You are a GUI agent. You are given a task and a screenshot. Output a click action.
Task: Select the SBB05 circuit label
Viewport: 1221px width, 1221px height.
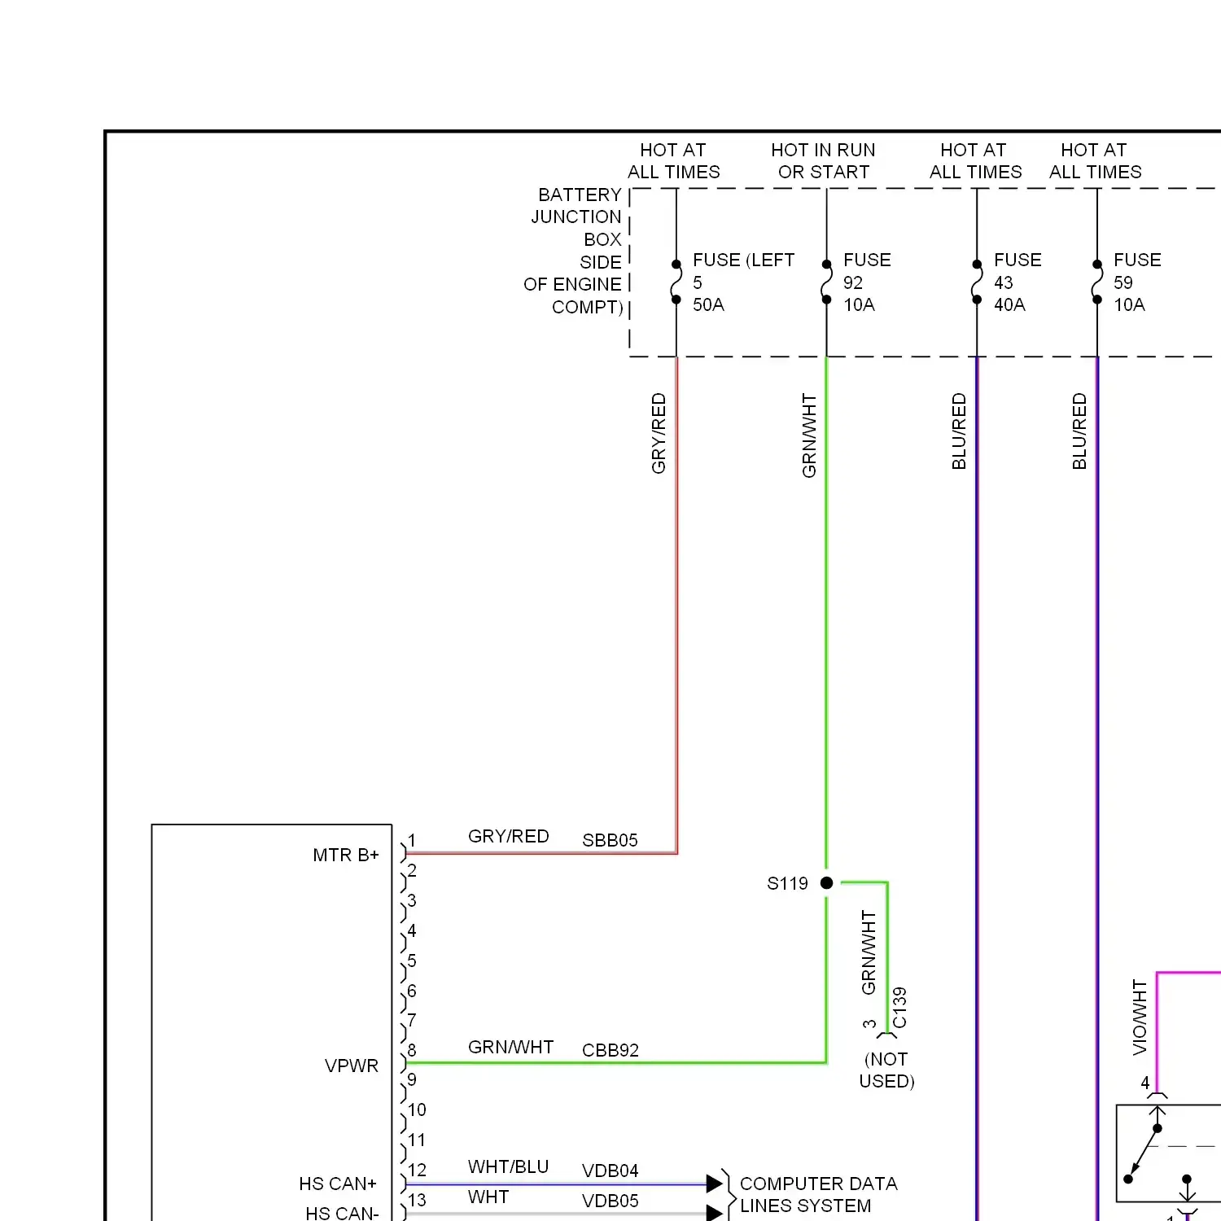pos(610,840)
